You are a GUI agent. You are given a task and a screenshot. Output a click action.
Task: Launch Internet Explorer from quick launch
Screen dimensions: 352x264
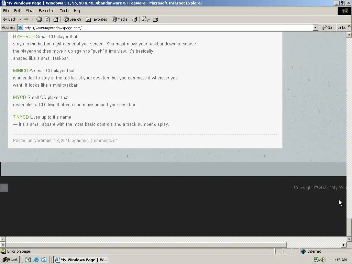(x=36, y=260)
